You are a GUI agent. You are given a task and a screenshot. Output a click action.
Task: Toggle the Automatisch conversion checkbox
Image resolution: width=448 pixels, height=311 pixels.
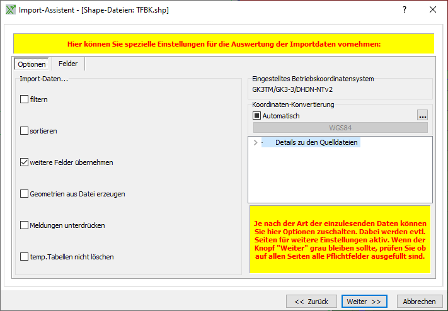coord(256,116)
